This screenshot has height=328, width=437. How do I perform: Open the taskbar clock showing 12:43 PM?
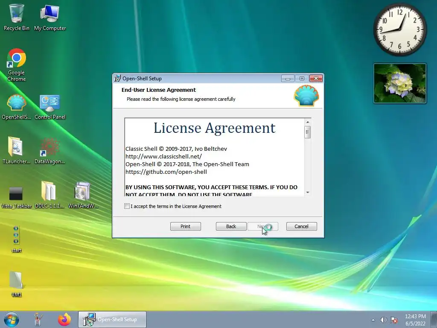(x=415, y=320)
